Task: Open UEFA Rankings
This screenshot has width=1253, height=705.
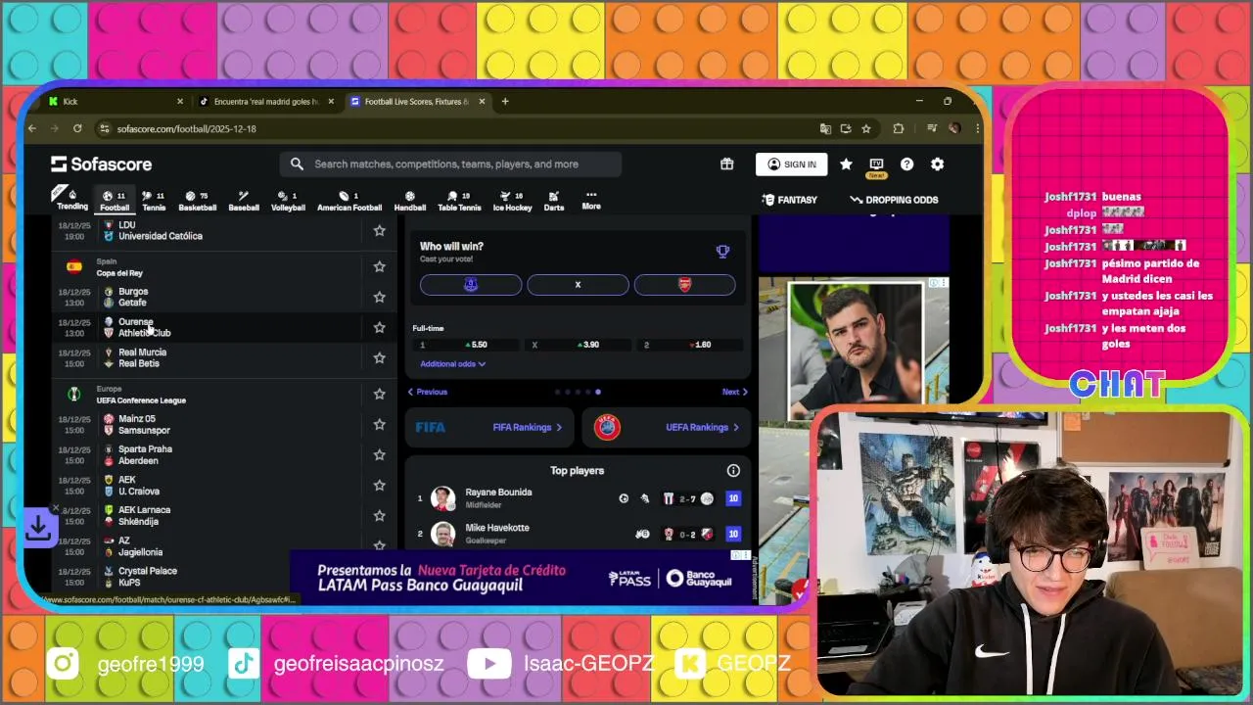Action: (x=666, y=428)
